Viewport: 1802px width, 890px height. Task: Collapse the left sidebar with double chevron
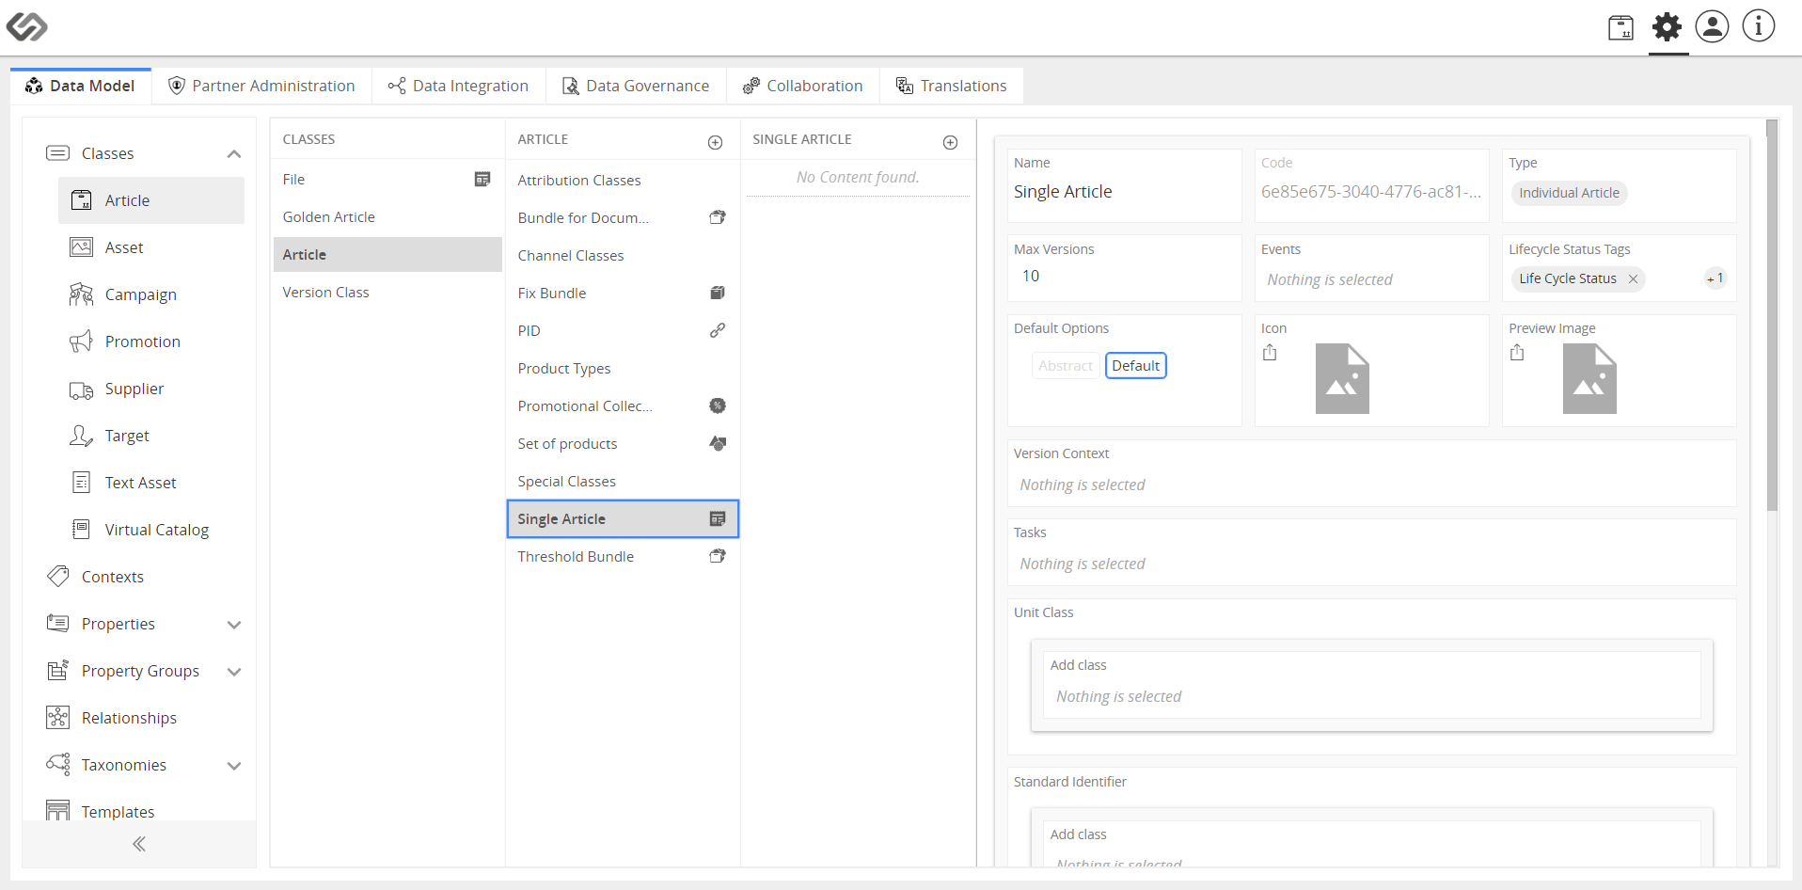point(139,844)
